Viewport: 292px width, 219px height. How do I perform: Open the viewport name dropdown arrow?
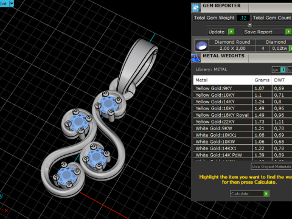12,3
